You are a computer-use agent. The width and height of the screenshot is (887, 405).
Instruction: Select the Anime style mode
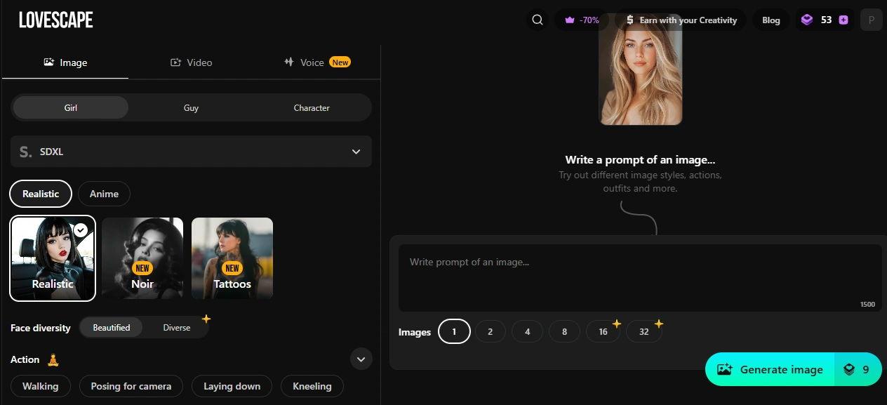pyautogui.click(x=104, y=194)
